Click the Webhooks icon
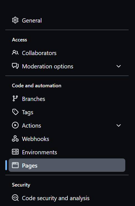 click(15, 139)
